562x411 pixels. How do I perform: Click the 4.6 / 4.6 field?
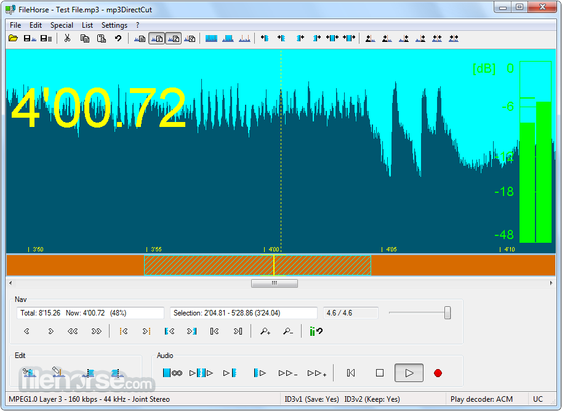pos(350,313)
